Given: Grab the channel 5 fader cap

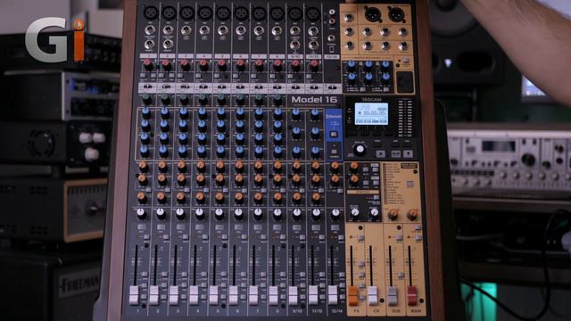Looking at the screenshot, I should pyautogui.click(x=213, y=295).
